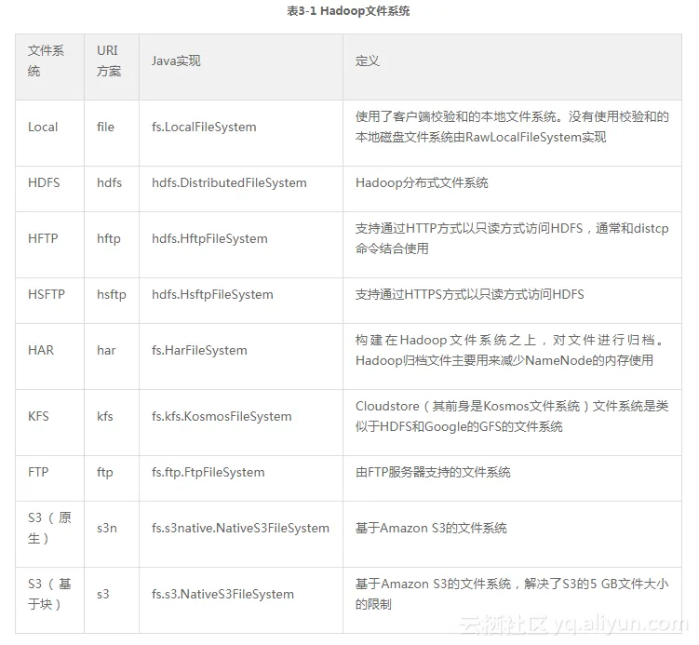Click the HAR file system cell

tap(49, 356)
